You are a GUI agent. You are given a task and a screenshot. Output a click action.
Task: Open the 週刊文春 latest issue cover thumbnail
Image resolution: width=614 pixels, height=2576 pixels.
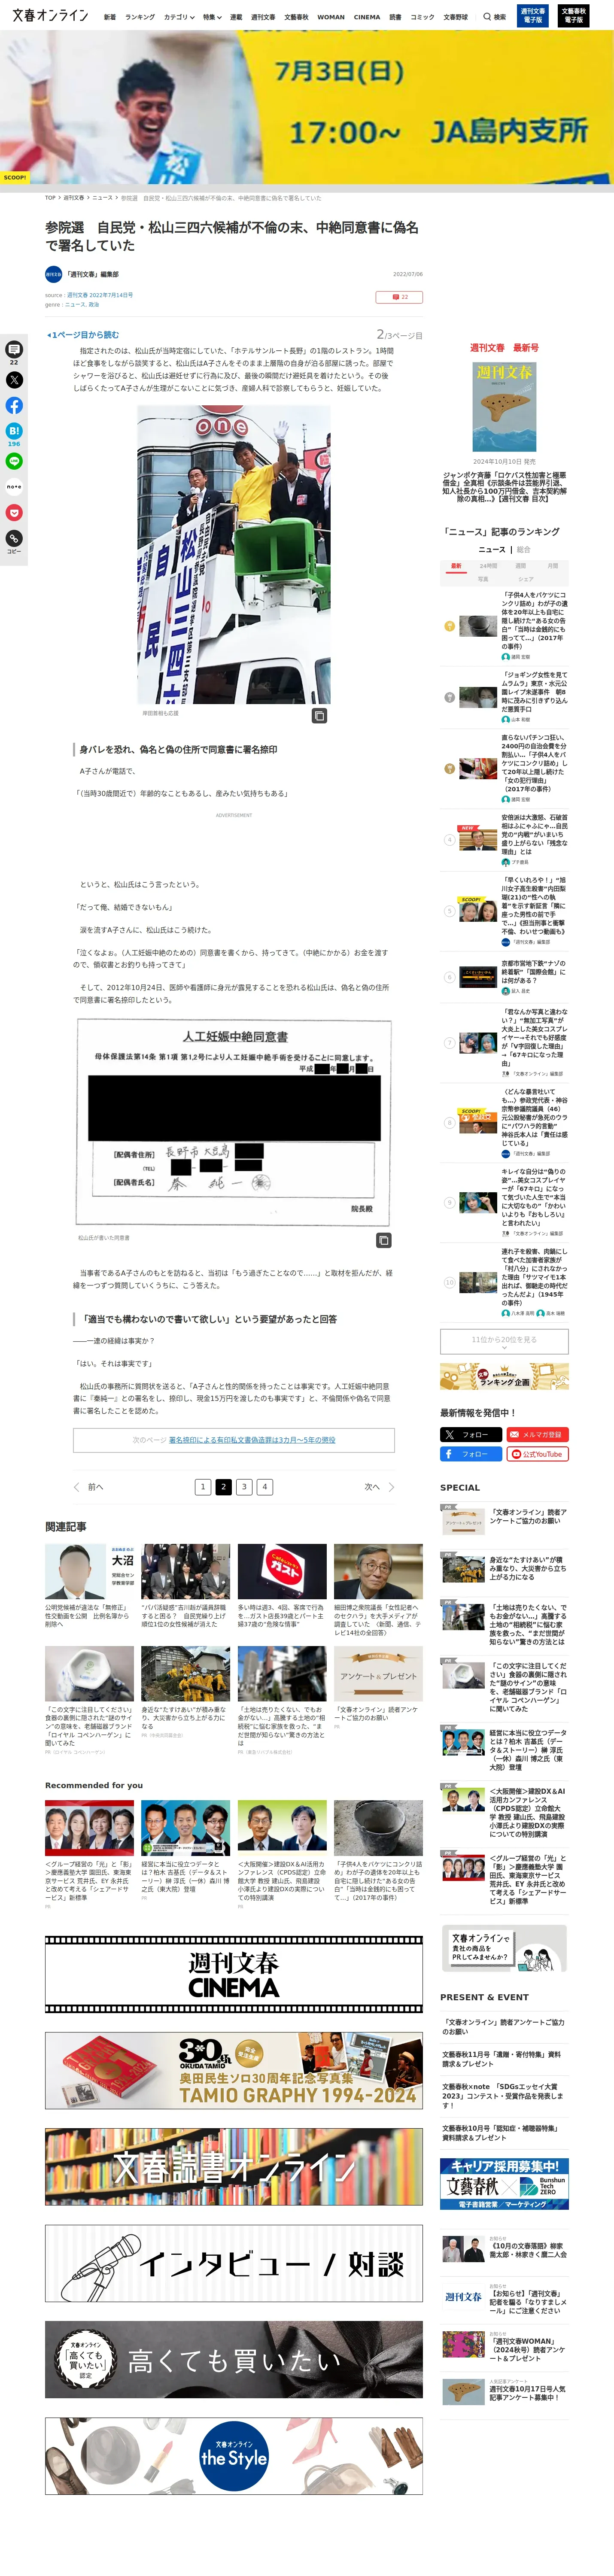click(x=504, y=408)
